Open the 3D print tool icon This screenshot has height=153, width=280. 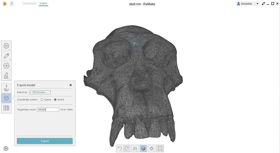[x=6, y=88]
